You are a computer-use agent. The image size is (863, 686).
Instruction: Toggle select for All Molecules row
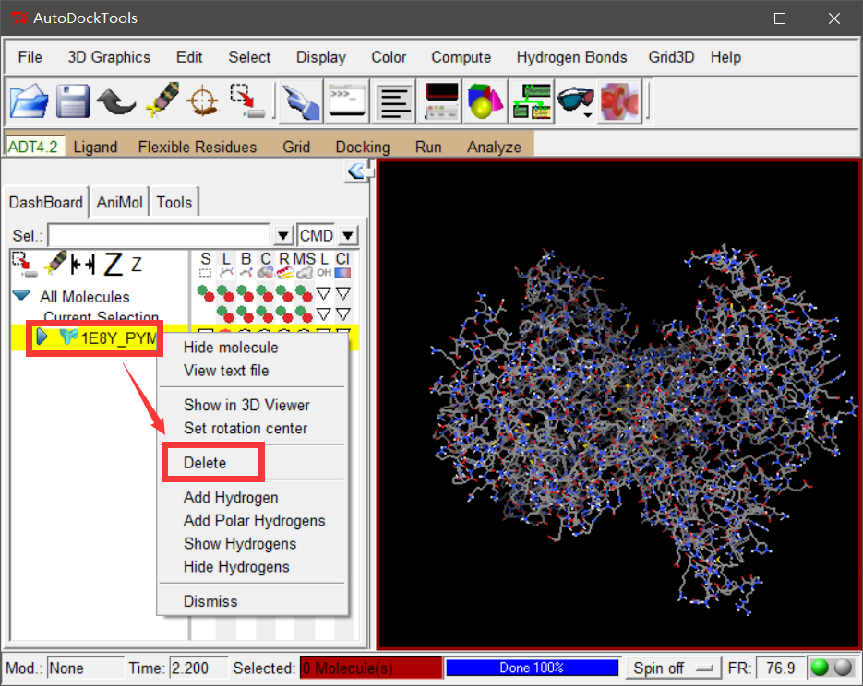click(x=206, y=293)
